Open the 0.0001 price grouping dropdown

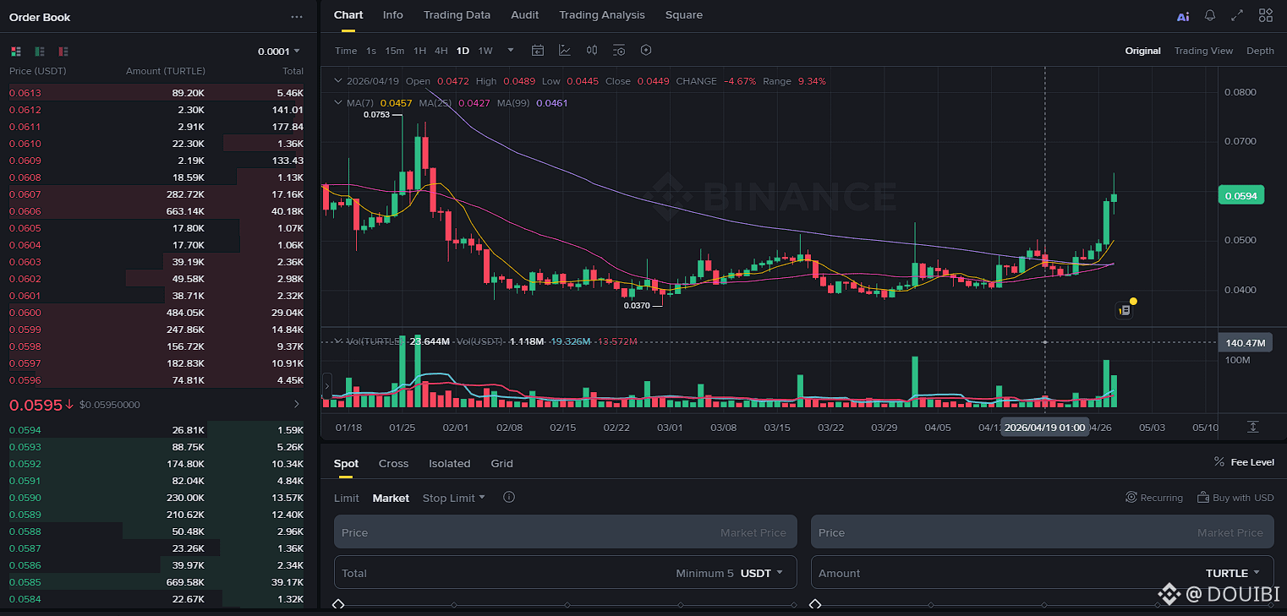tap(279, 52)
